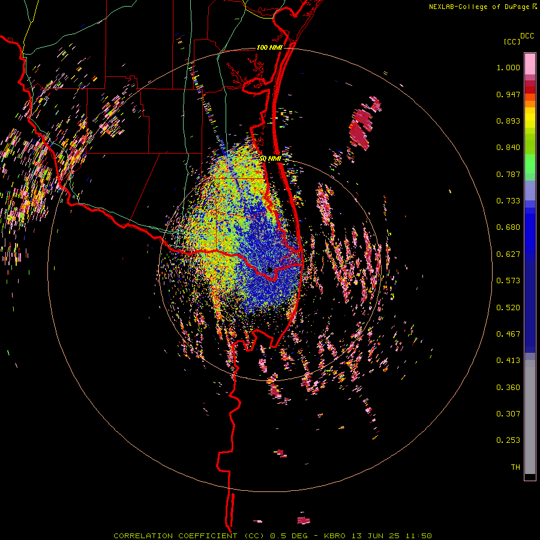
Task: Select the 0.733 scale value
Action: (508, 201)
